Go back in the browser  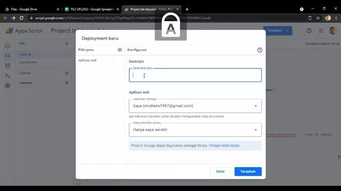(x=5, y=18)
